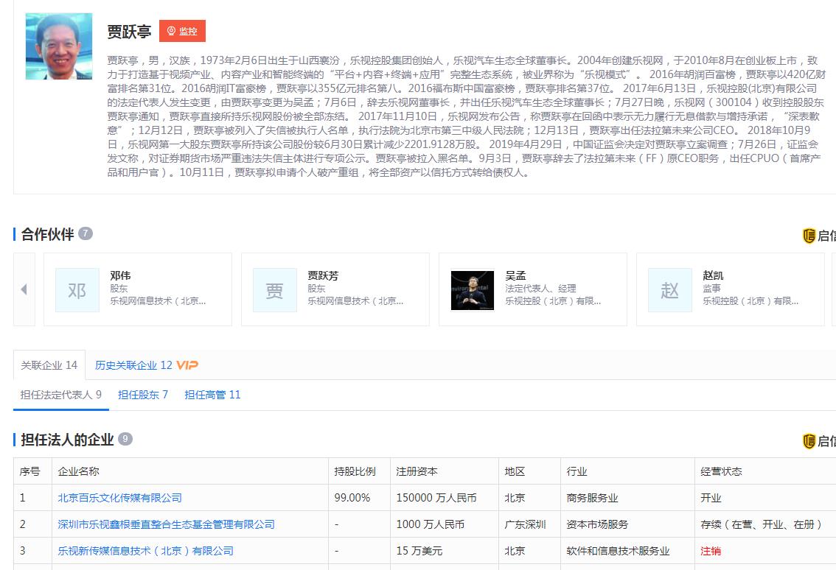Click the 监控 monitor button
The width and height of the screenshot is (836, 570).
[182, 31]
